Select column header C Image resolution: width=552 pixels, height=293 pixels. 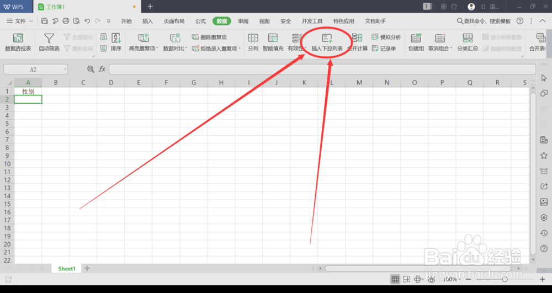[83, 83]
